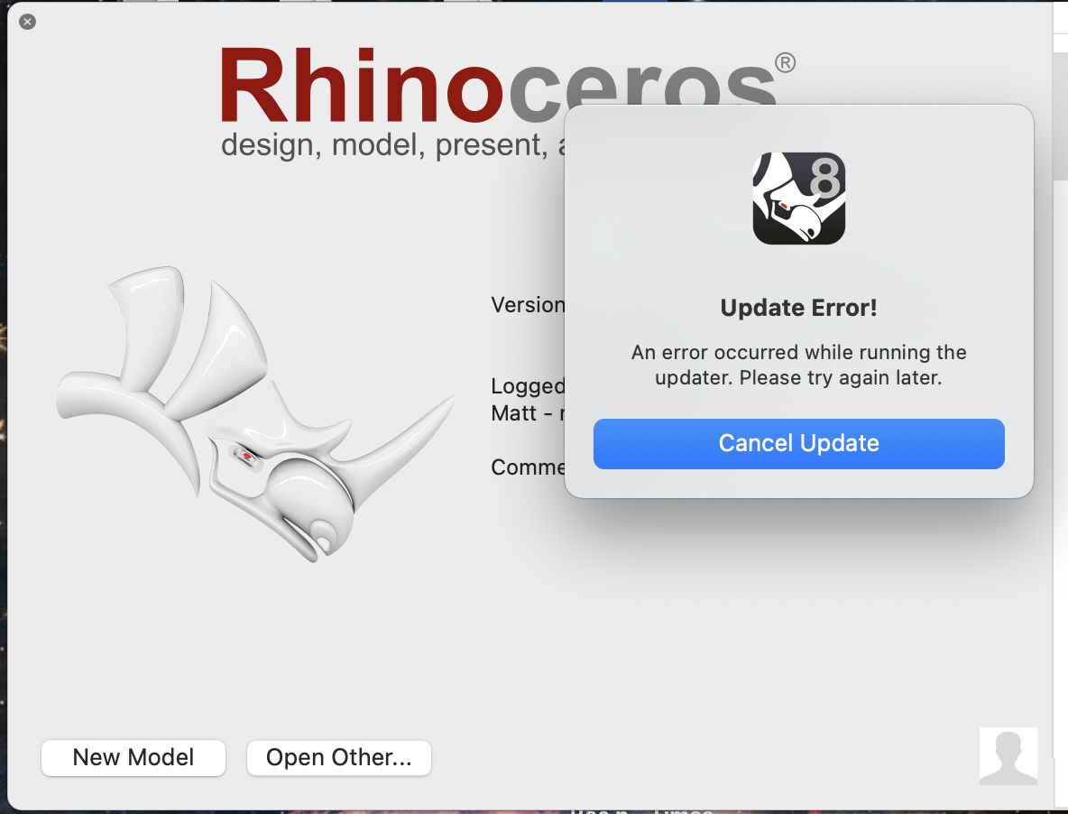Viewport: 1068px width, 814px height.
Task: Create a New Model
Action: (133, 758)
